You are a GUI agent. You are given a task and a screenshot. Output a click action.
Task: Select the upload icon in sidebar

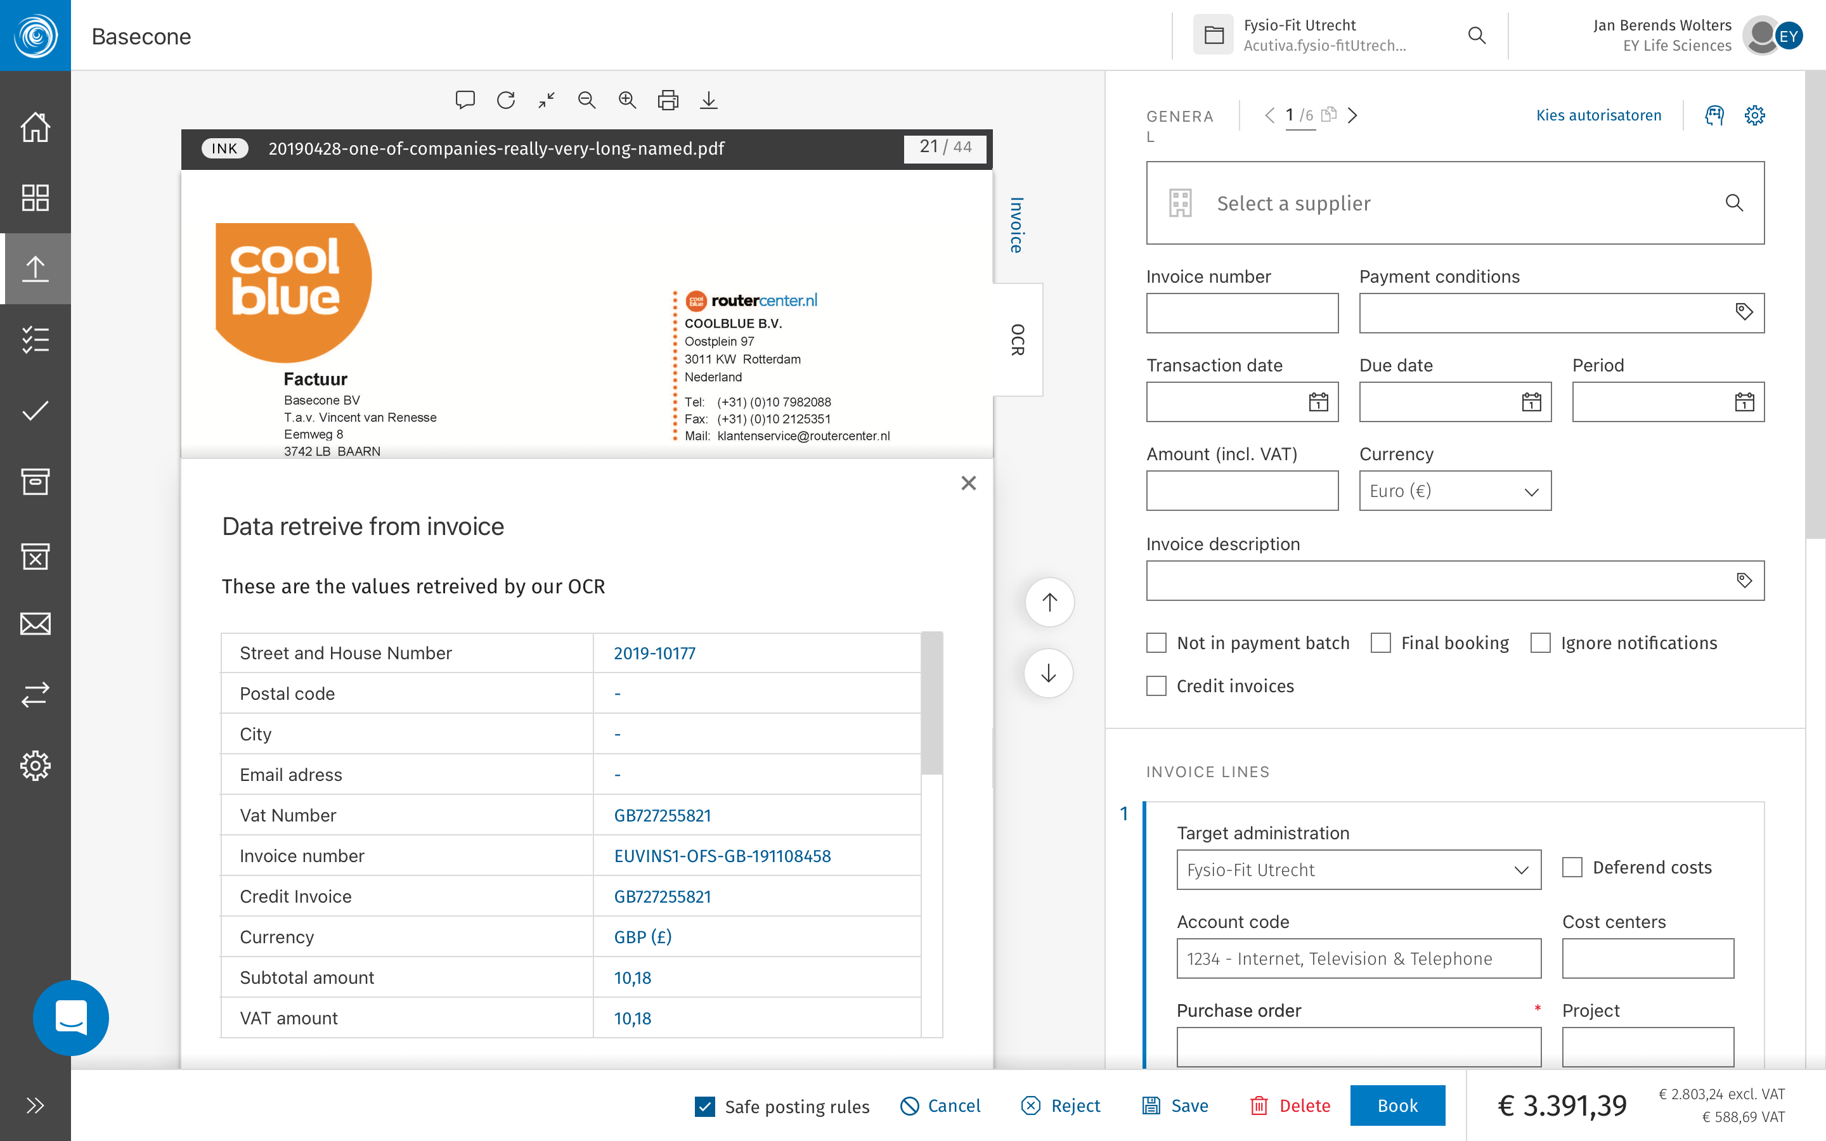click(36, 269)
